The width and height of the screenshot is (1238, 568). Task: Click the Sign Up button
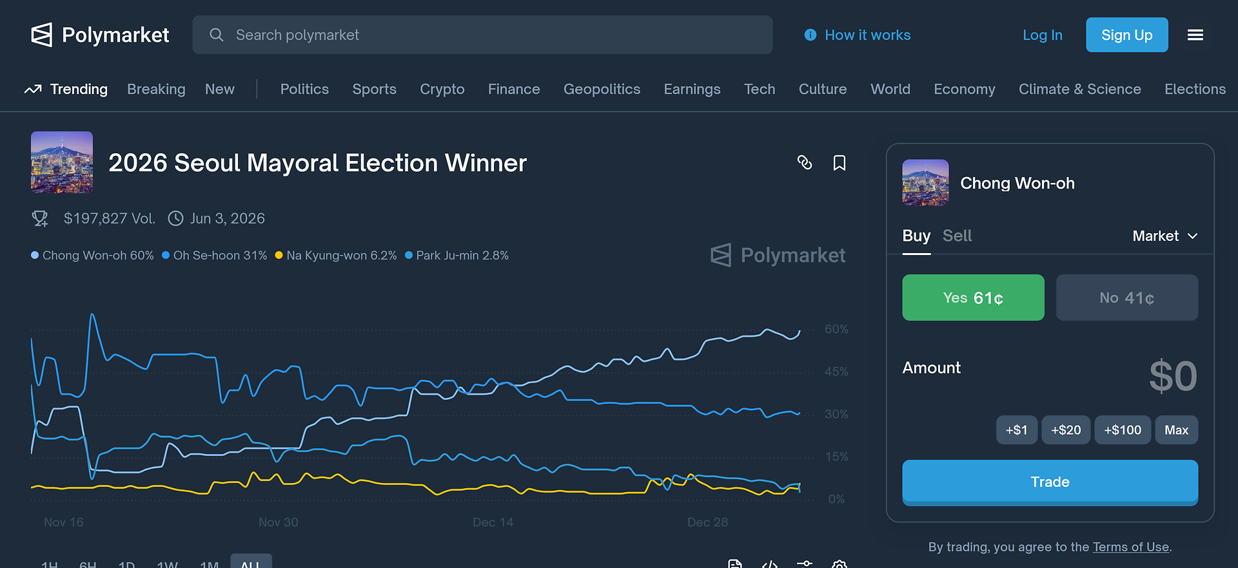coord(1126,35)
